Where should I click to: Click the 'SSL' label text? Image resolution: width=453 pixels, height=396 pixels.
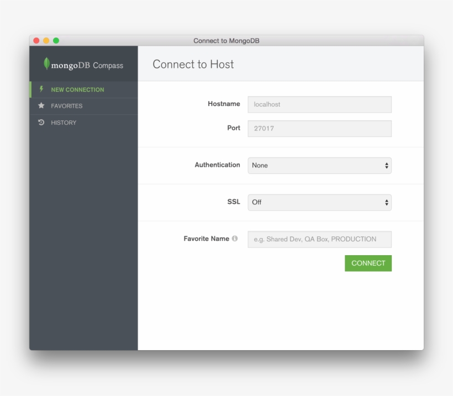coord(234,202)
